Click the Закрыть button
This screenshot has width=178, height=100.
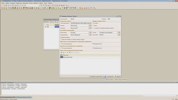click(x=118, y=77)
